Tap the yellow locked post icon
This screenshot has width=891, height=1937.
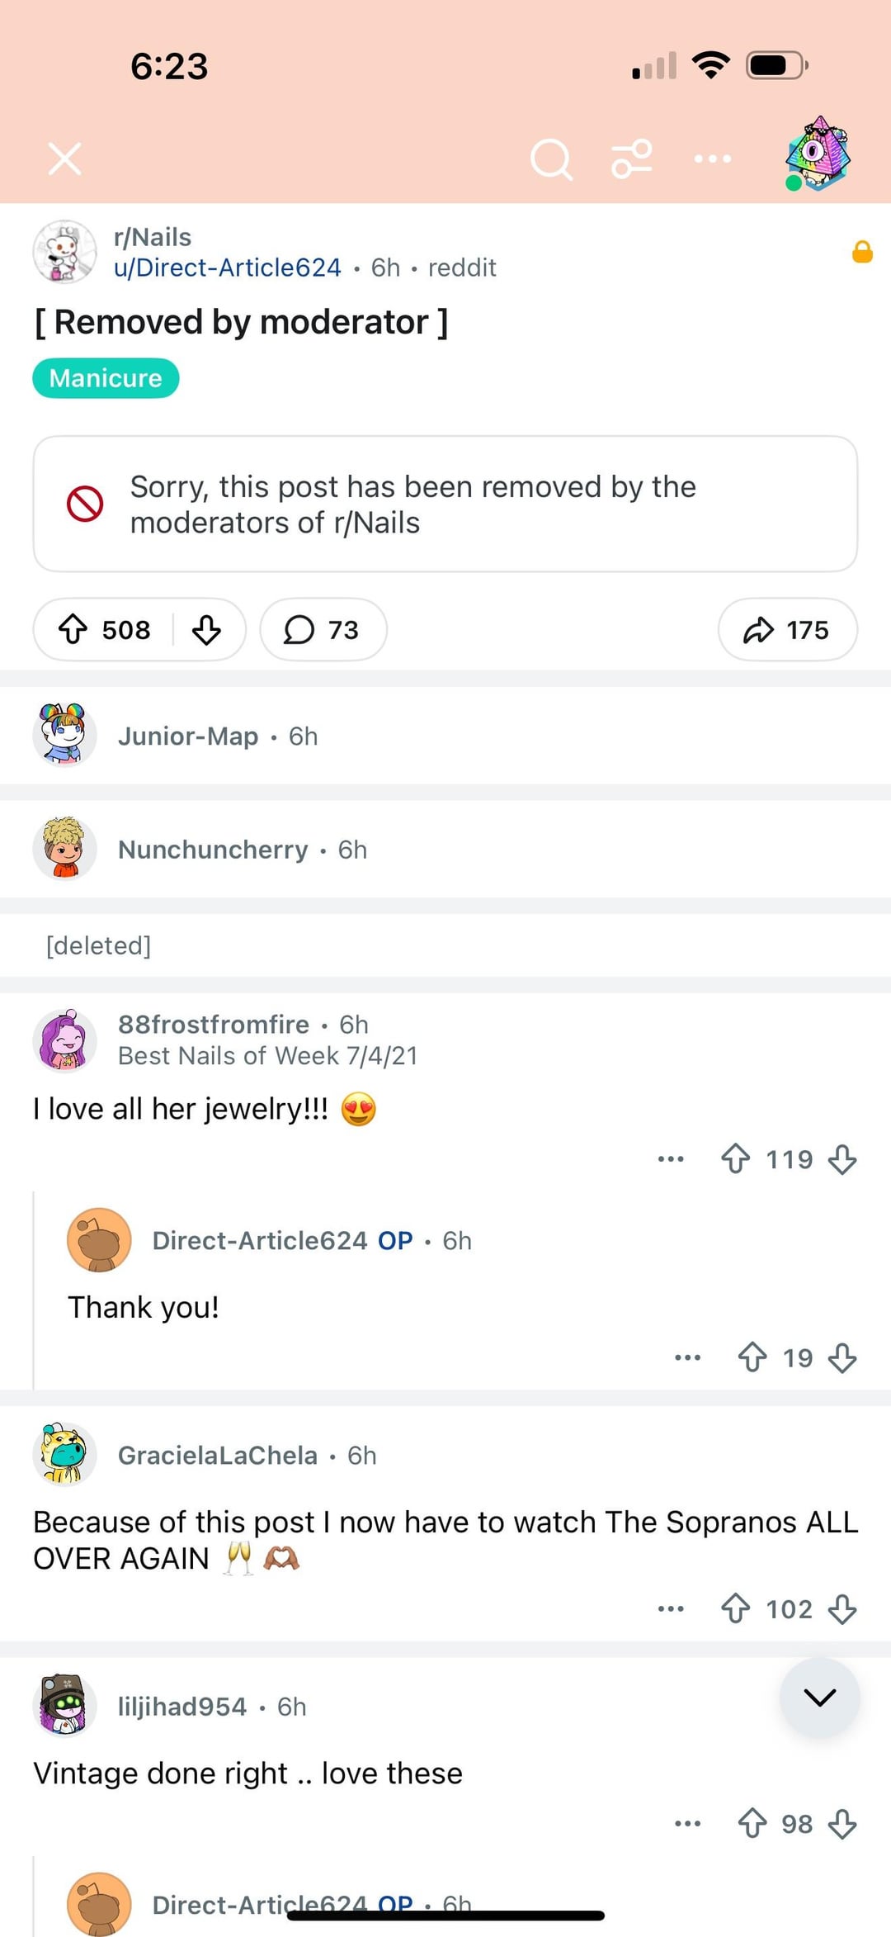point(862,252)
